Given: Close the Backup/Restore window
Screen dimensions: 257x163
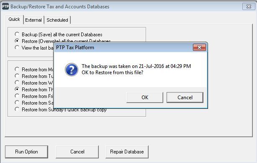Looking at the screenshot, I should click(x=249, y=6).
